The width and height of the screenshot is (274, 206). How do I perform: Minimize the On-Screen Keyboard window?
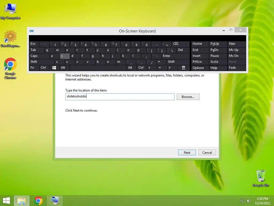point(223,30)
